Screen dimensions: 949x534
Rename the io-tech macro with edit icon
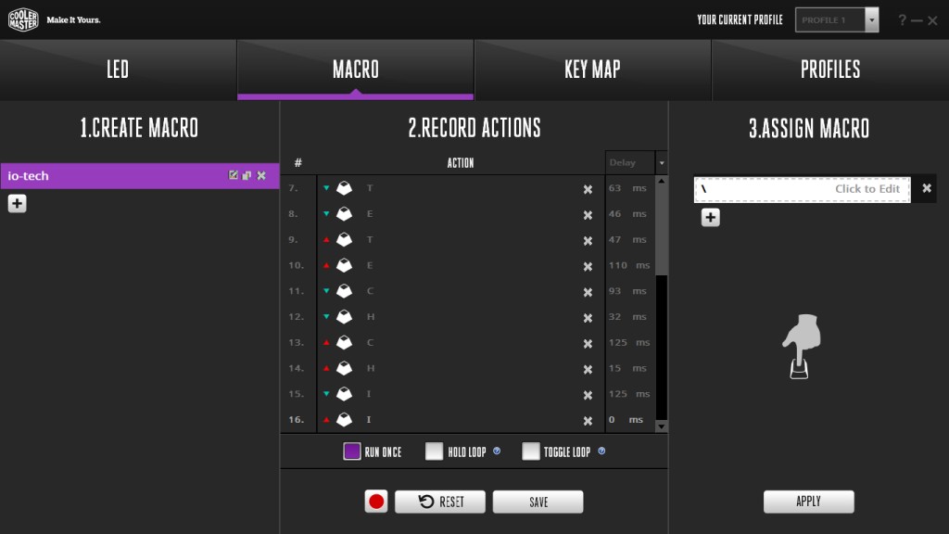pyautogui.click(x=233, y=175)
